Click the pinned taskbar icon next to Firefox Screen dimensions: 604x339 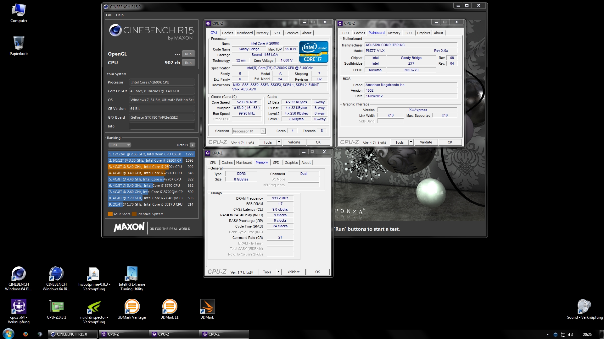point(40,334)
